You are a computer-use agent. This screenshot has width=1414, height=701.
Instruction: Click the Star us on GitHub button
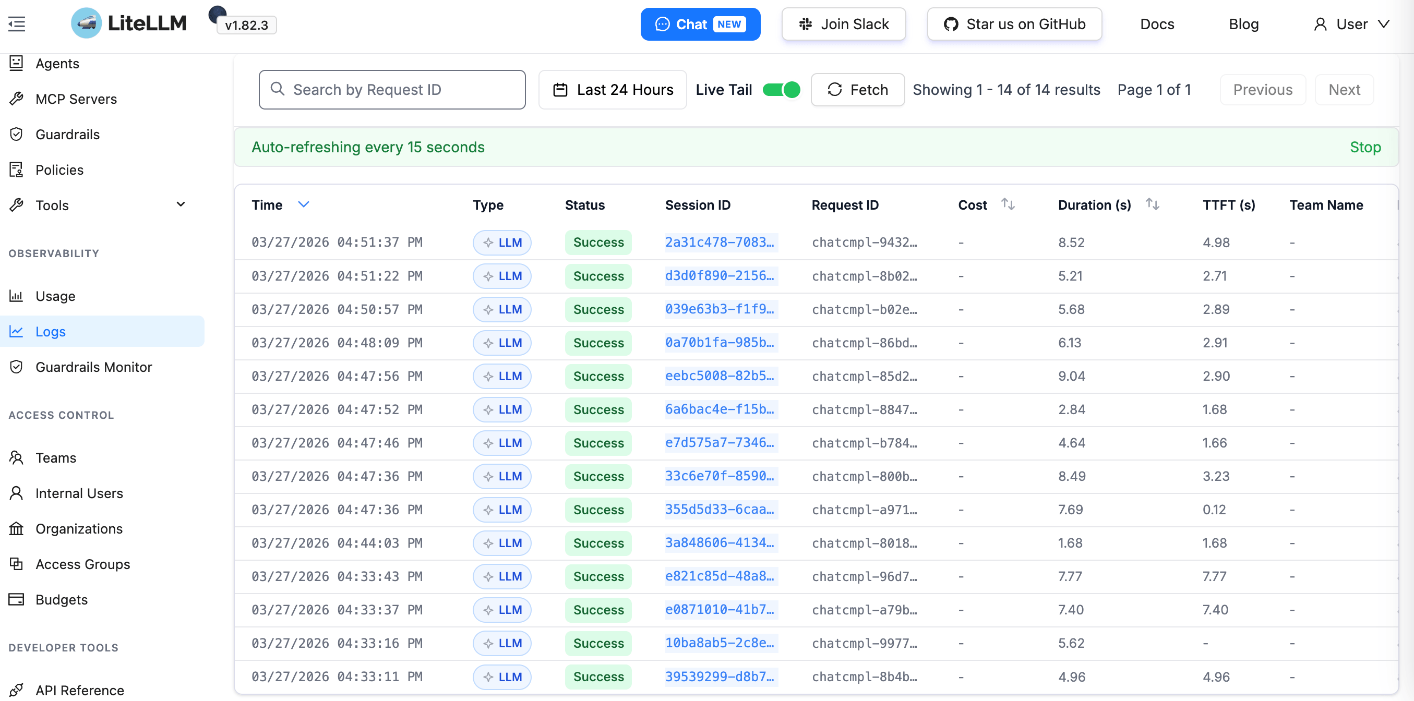click(x=1014, y=24)
